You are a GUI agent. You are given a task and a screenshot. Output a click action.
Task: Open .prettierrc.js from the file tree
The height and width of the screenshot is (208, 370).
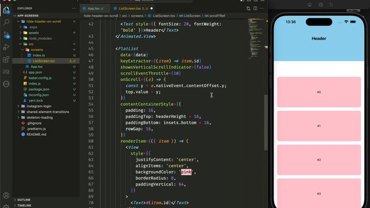coord(36,129)
